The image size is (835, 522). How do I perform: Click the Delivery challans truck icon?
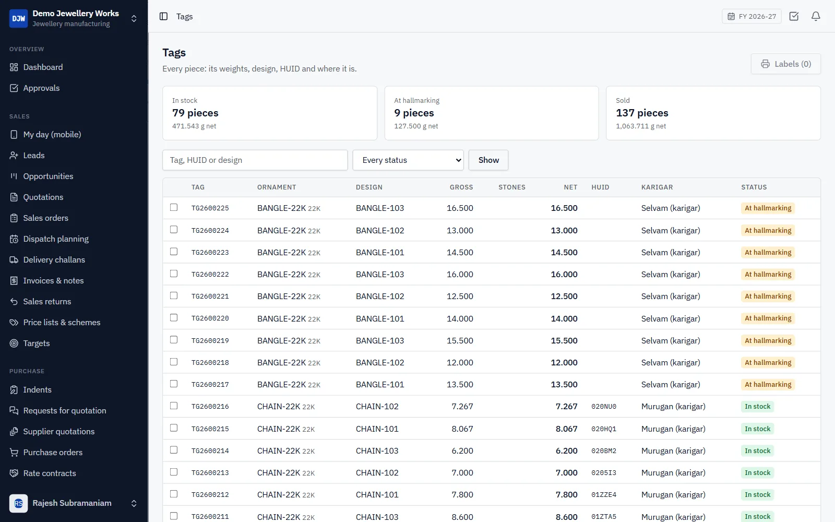pos(14,260)
